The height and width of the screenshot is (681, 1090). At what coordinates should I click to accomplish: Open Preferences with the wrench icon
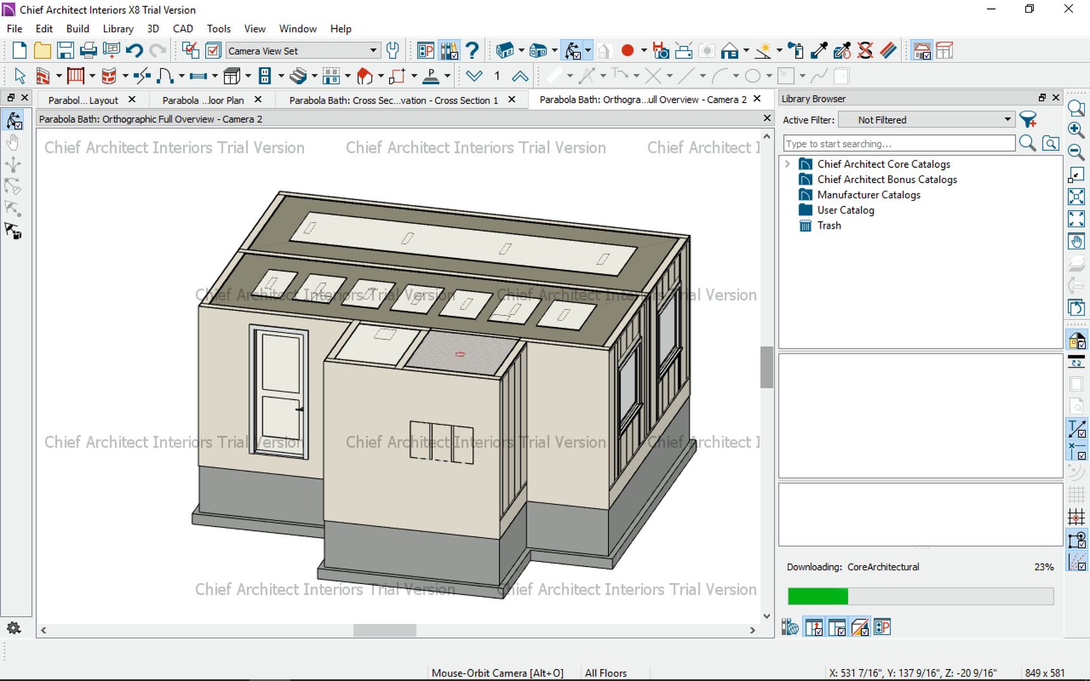click(x=393, y=50)
